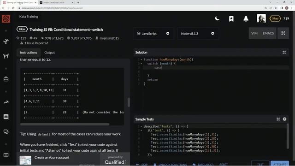Click the 9,987 of 9,995 completion stat

79,38
